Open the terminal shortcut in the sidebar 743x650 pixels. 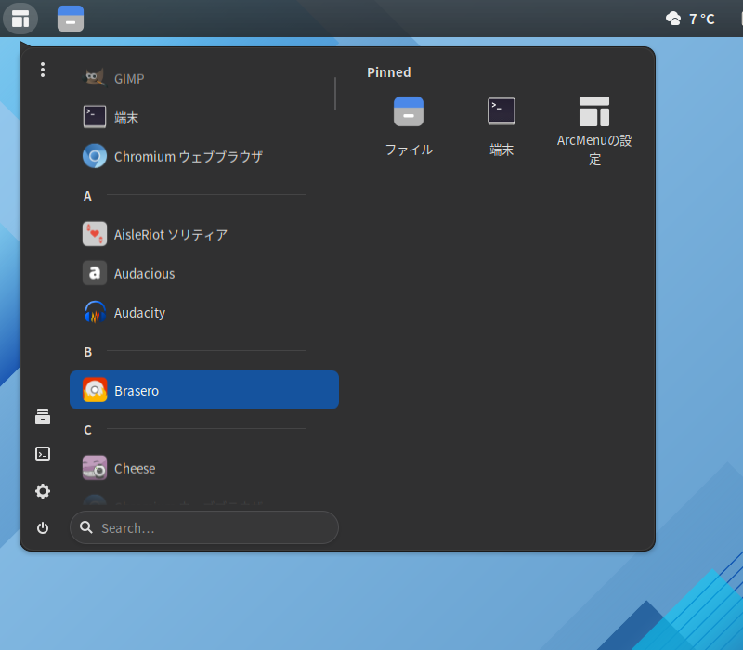pyautogui.click(x=43, y=454)
